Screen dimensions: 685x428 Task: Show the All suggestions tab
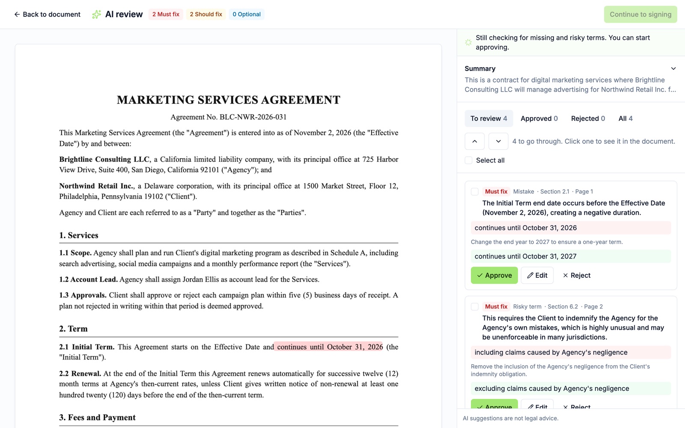point(625,119)
